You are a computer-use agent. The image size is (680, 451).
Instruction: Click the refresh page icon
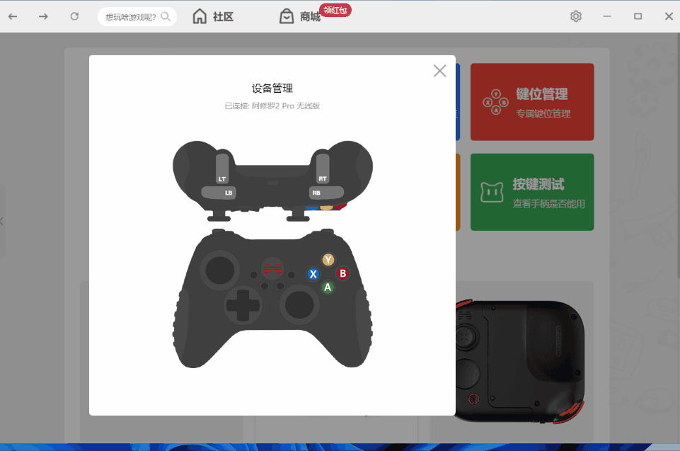click(74, 16)
